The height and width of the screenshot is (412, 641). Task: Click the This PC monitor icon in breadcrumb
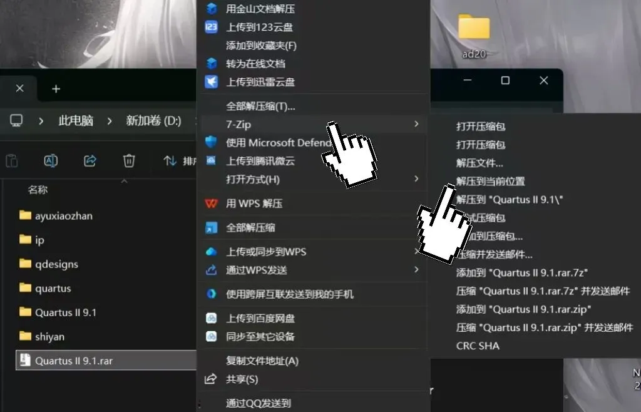click(x=16, y=121)
